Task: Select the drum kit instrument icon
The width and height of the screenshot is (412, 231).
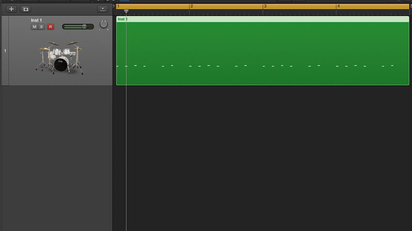Action: pyautogui.click(x=60, y=58)
